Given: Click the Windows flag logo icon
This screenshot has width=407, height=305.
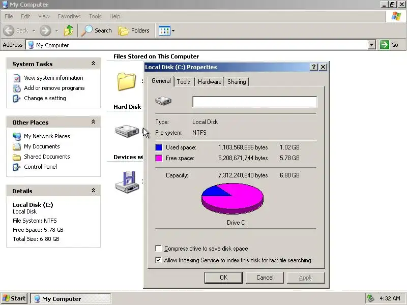Looking at the screenshot, I should pyautogui.click(x=396, y=16).
